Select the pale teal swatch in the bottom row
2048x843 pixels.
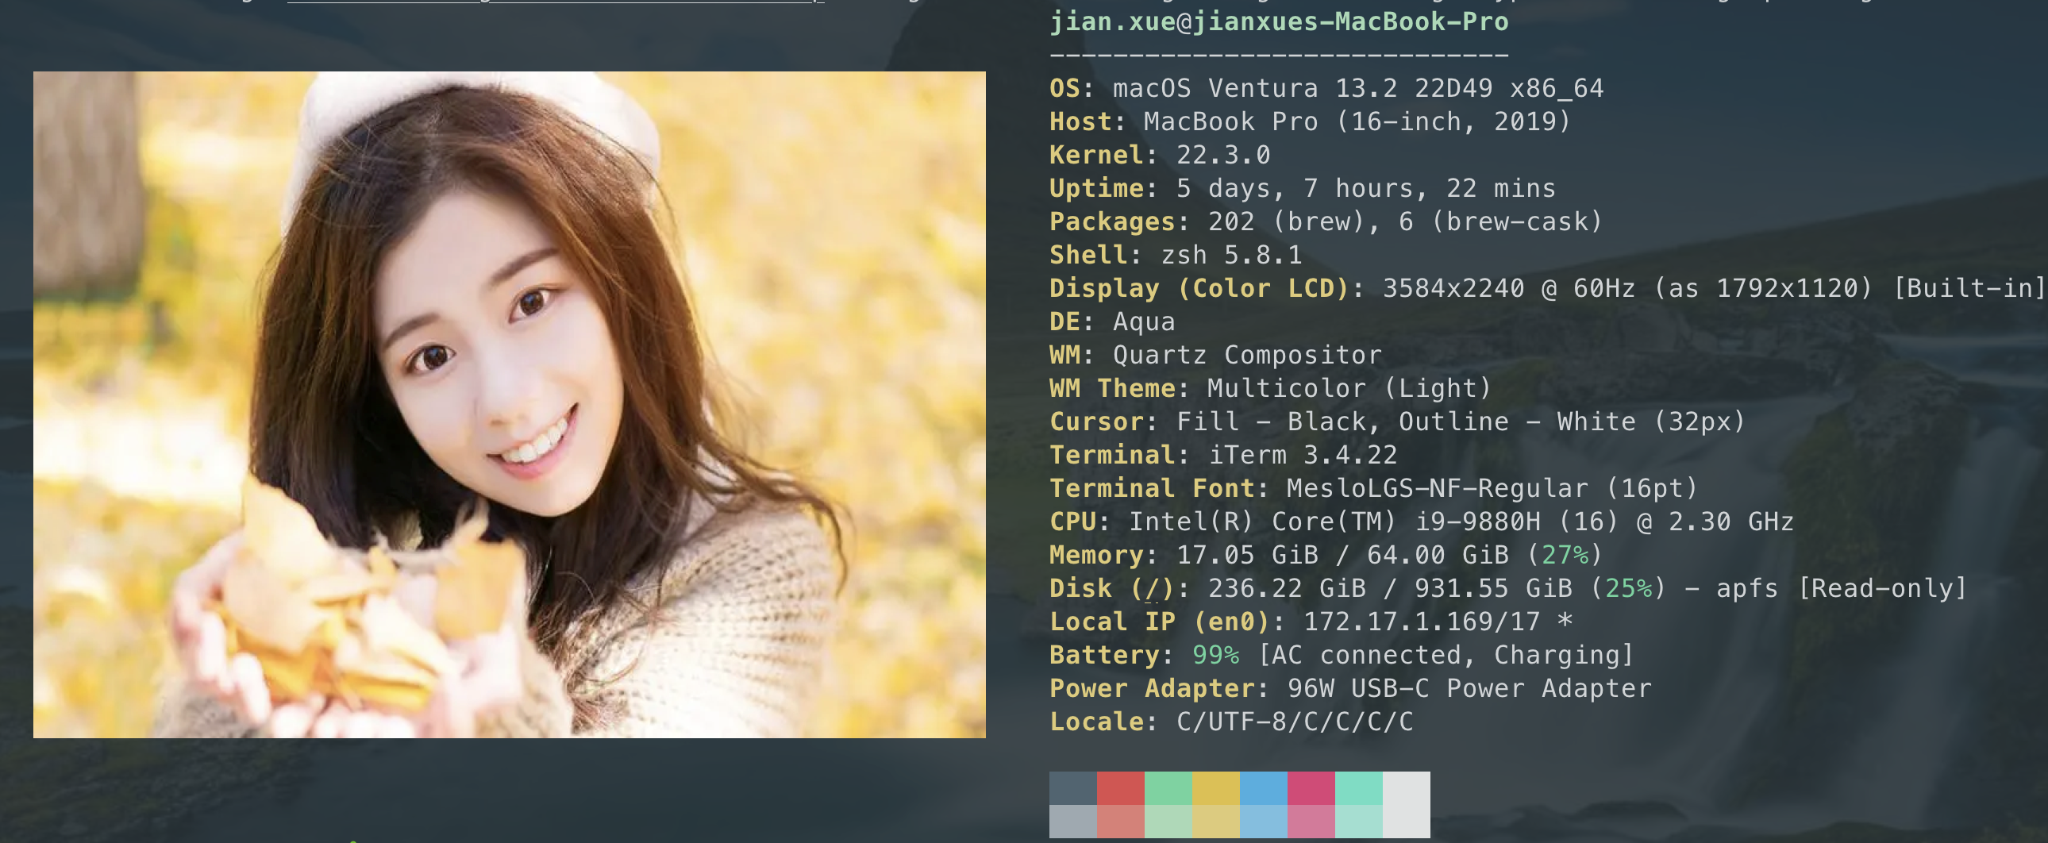pos(1360,822)
